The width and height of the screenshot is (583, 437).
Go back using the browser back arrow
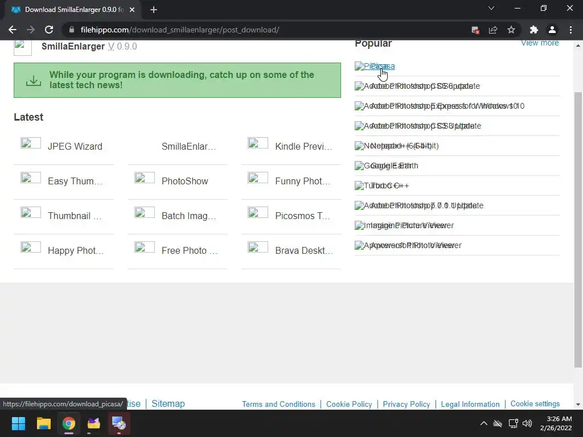click(13, 30)
